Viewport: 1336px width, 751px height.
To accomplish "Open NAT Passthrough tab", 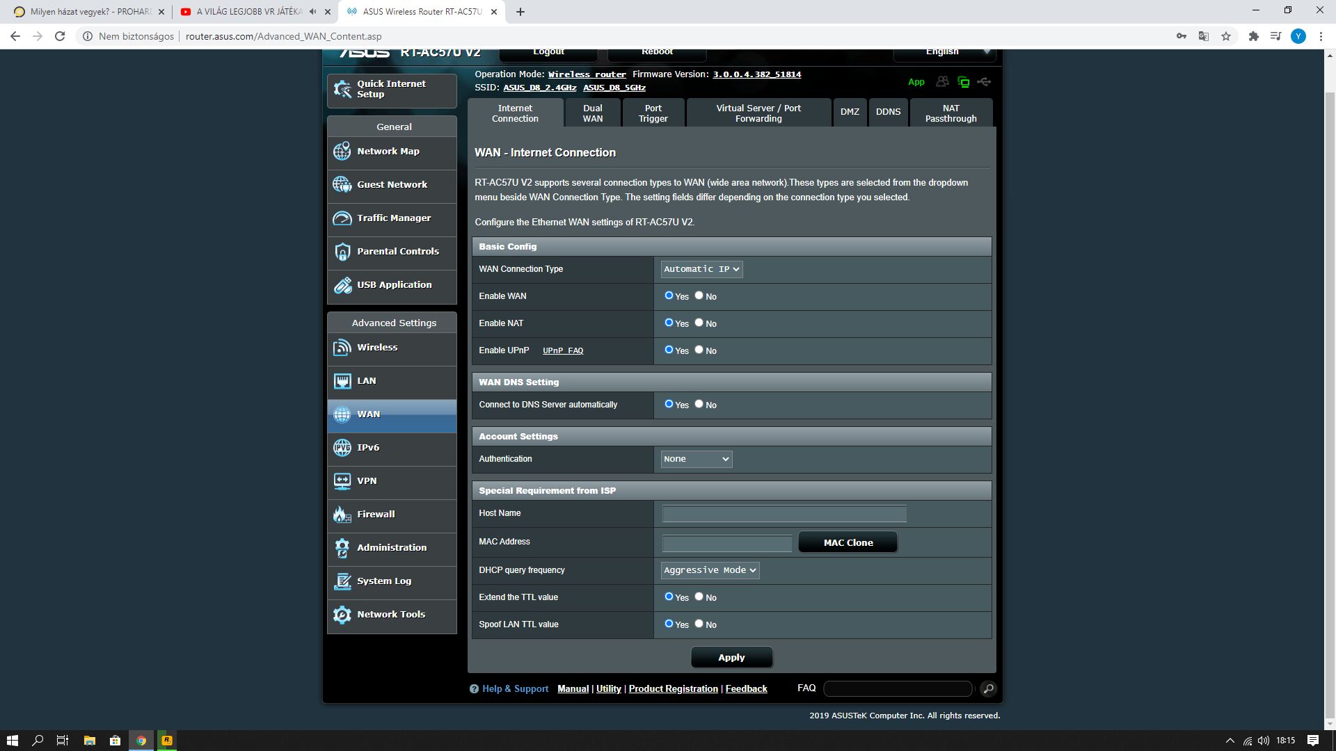I will pos(951,113).
